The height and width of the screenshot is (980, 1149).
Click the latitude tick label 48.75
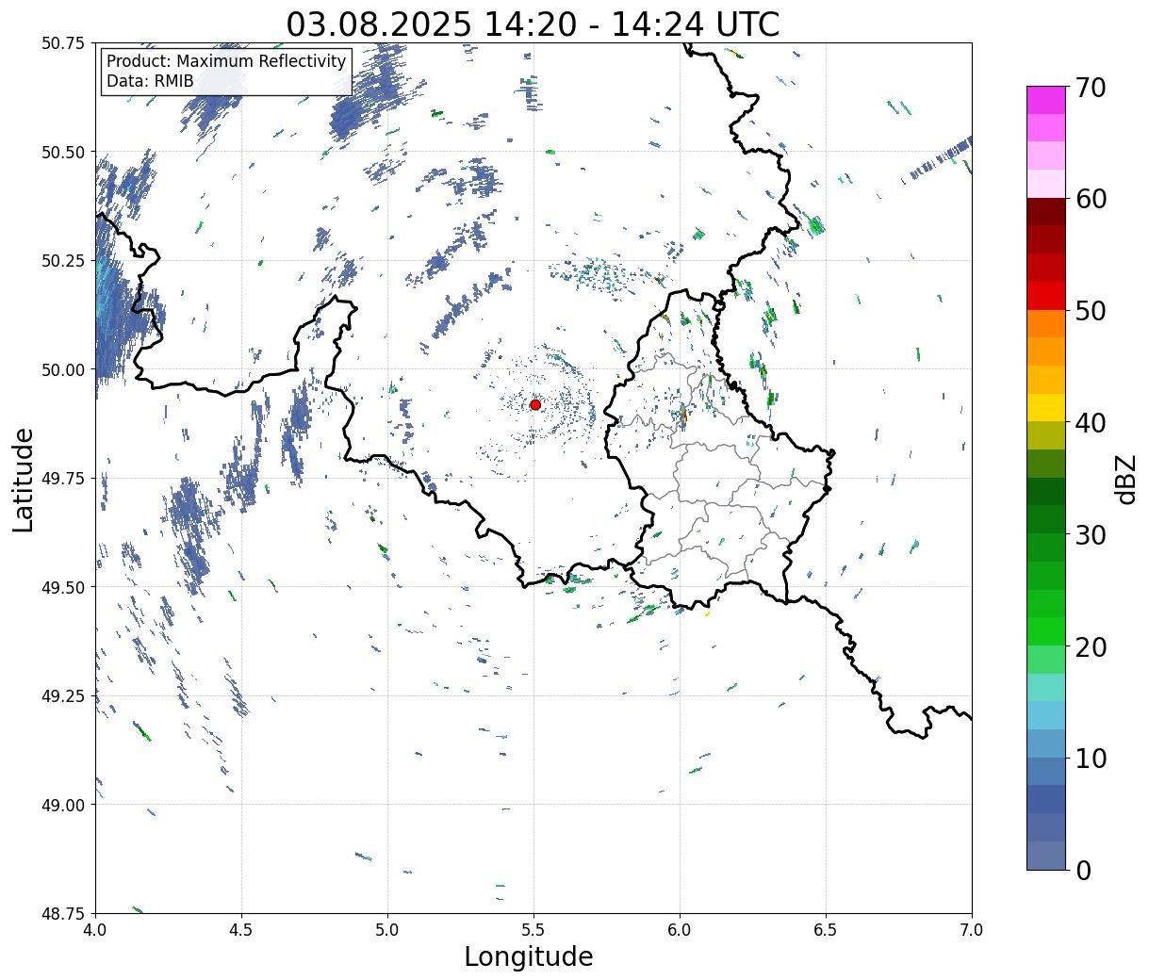pyautogui.click(x=63, y=913)
